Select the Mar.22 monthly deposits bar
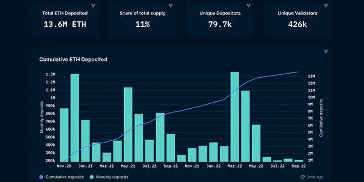The height and width of the screenshot is (182, 364). point(235,117)
